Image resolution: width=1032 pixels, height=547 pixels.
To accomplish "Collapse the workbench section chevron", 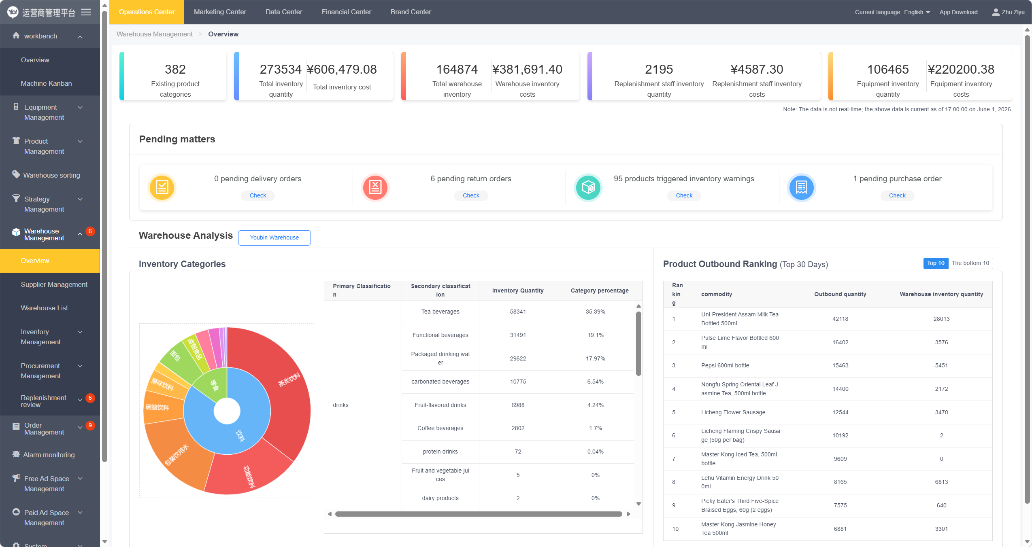I will [x=80, y=37].
